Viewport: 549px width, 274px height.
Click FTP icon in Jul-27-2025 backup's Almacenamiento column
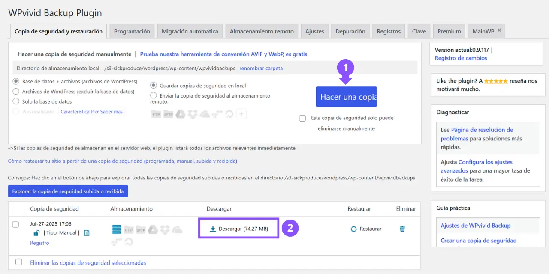tap(129, 230)
